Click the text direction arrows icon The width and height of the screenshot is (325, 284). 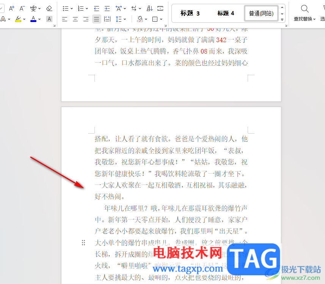click(134, 8)
